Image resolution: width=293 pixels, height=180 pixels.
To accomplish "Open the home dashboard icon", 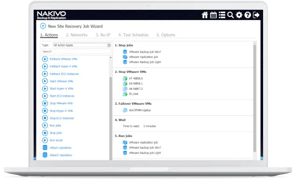I will [205, 15].
